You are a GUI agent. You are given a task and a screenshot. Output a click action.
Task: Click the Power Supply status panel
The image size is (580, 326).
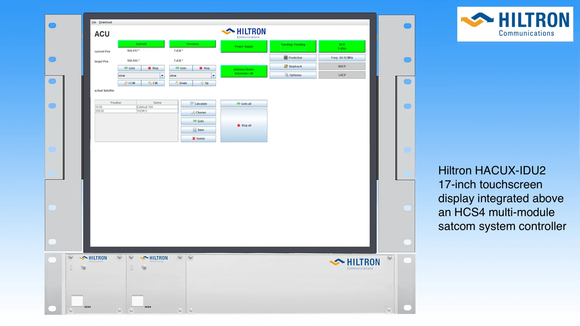tap(244, 46)
